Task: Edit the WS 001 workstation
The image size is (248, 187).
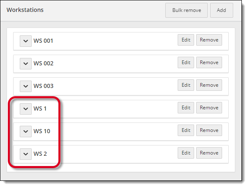Action: tap(186, 40)
